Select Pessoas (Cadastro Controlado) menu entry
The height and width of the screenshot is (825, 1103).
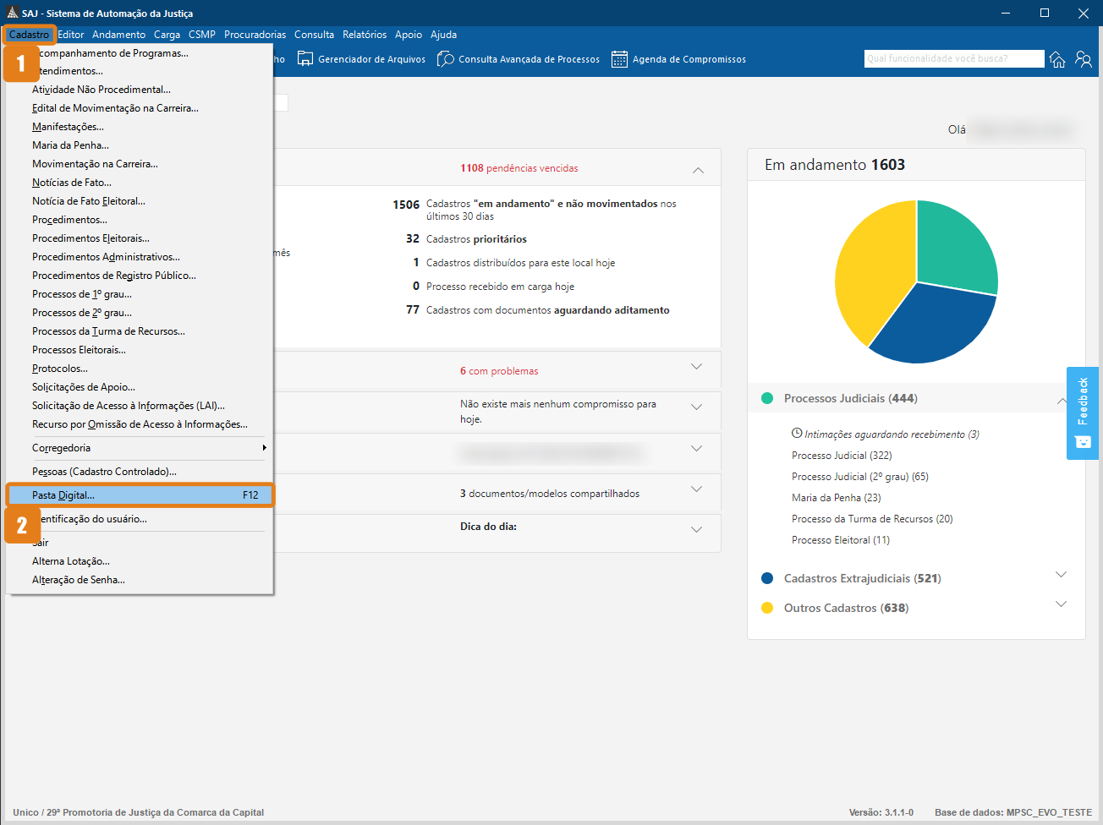[140, 472]
